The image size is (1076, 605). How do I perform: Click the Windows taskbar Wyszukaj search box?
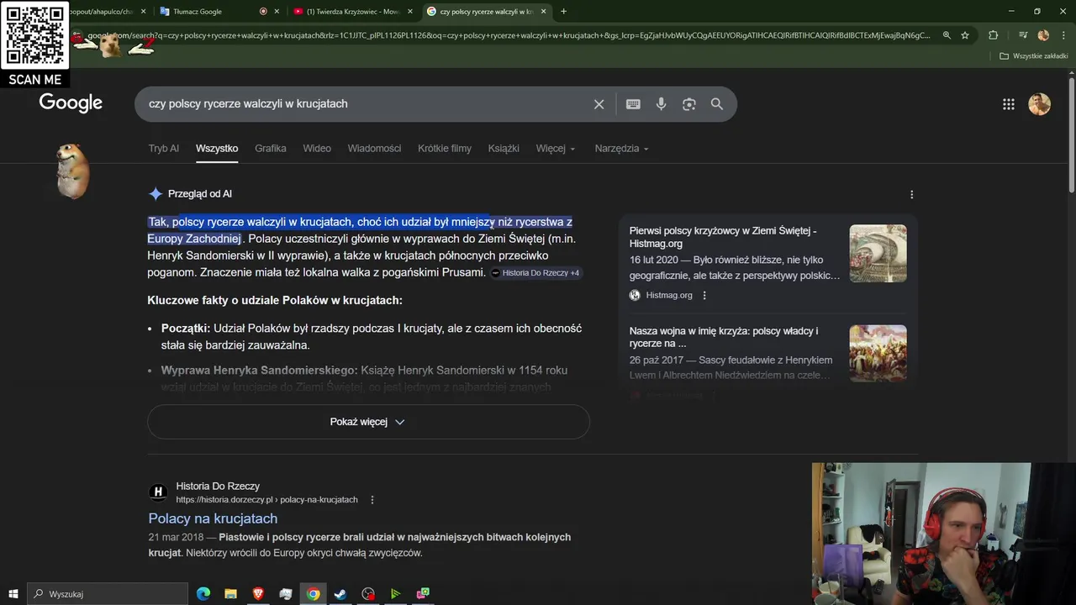(x=108, y=594)
